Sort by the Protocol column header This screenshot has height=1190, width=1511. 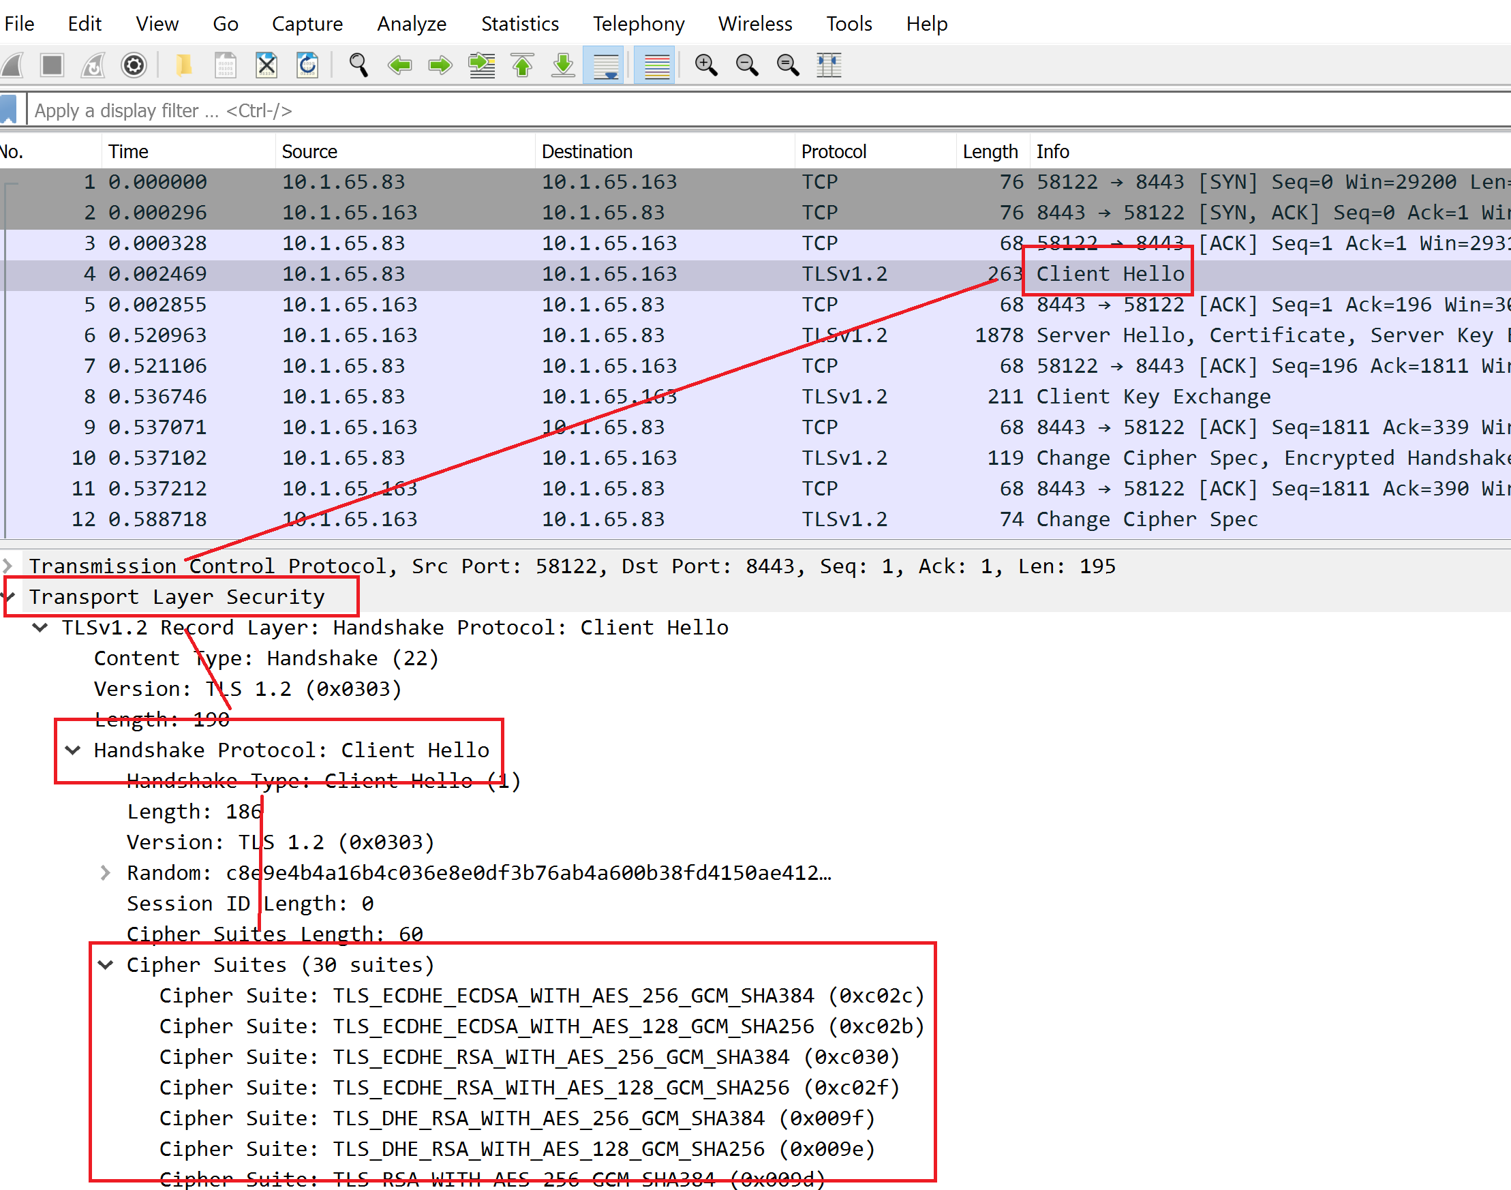coord(875,151)
